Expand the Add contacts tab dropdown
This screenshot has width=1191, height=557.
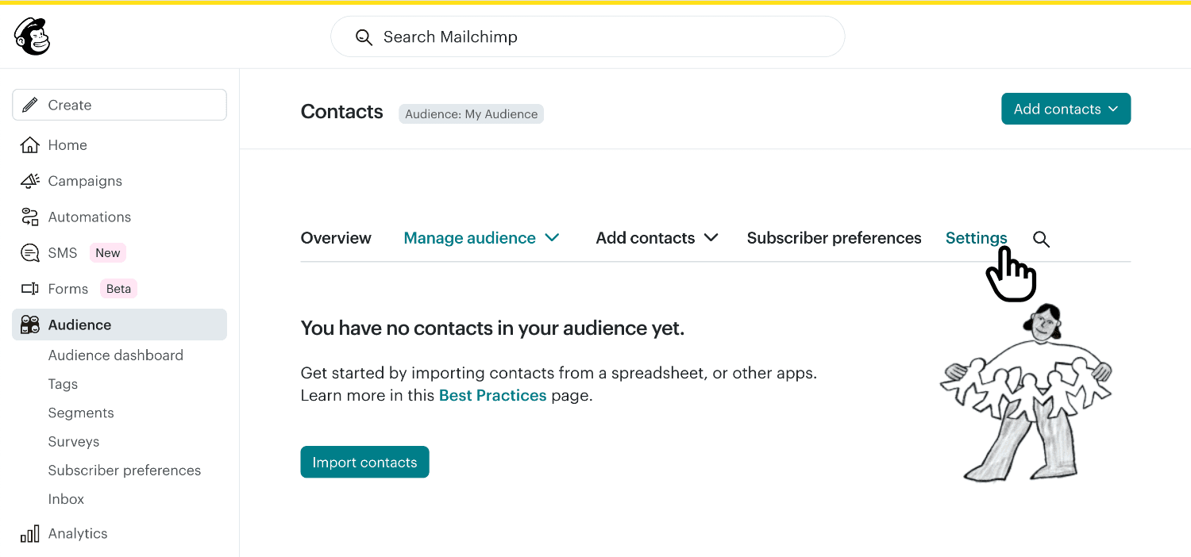tap(657, 238)
